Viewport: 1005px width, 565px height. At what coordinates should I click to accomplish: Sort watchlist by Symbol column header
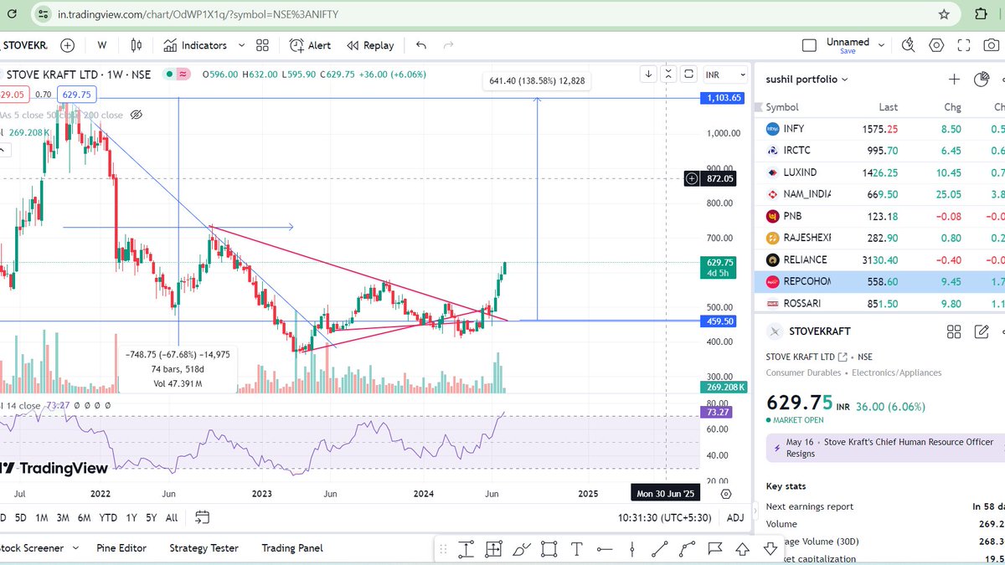coord(782,107)
